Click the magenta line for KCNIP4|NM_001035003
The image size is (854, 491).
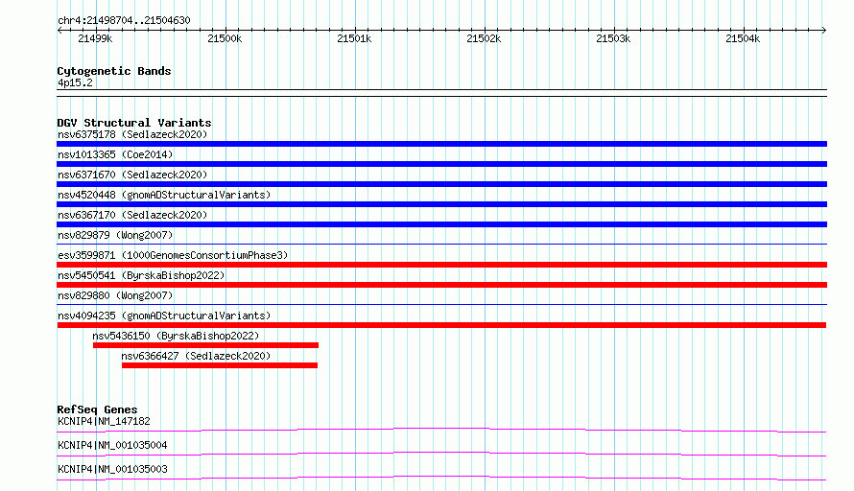(x=441, y=478)
